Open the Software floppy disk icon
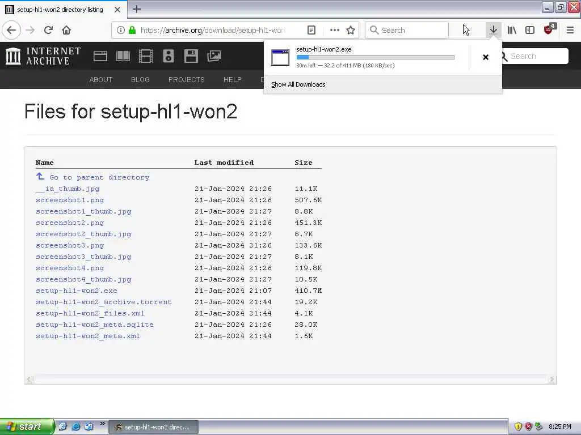Image resolution: width=581 pixels, height=435 pixels. tap(191, 56)
